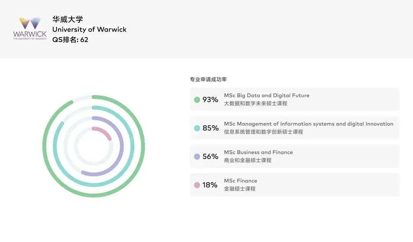Click the 85% success rate value
This screenshot has height=242, width=413.
210,128
